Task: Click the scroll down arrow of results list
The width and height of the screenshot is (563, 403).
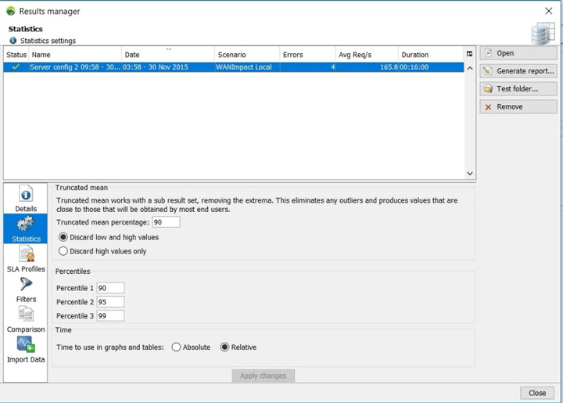Action: 470,174
